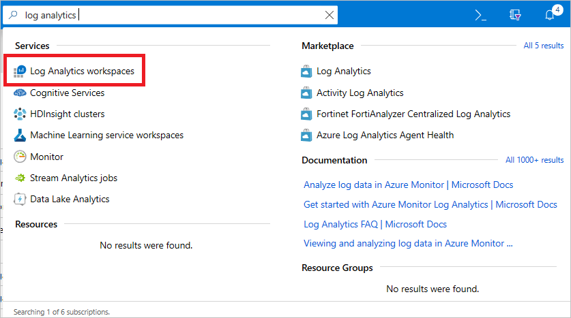571x318 pixels.
Task: Click HDInsight clusters icon
Action: [20, 114]
